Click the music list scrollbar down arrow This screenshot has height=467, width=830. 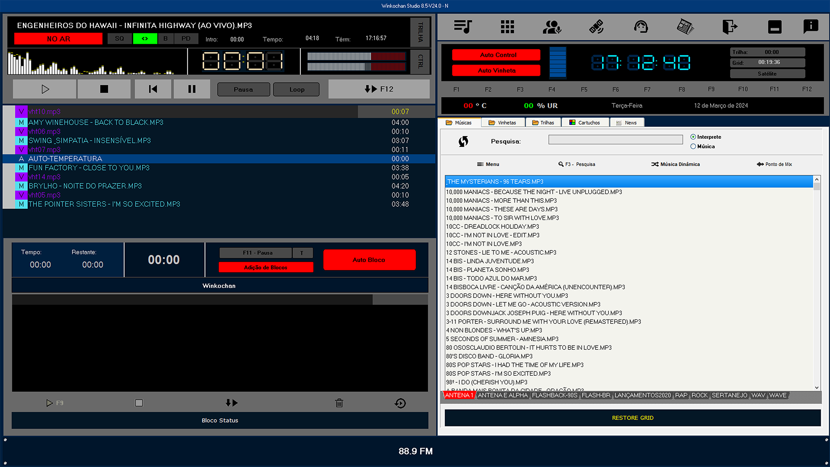point(817,387)
